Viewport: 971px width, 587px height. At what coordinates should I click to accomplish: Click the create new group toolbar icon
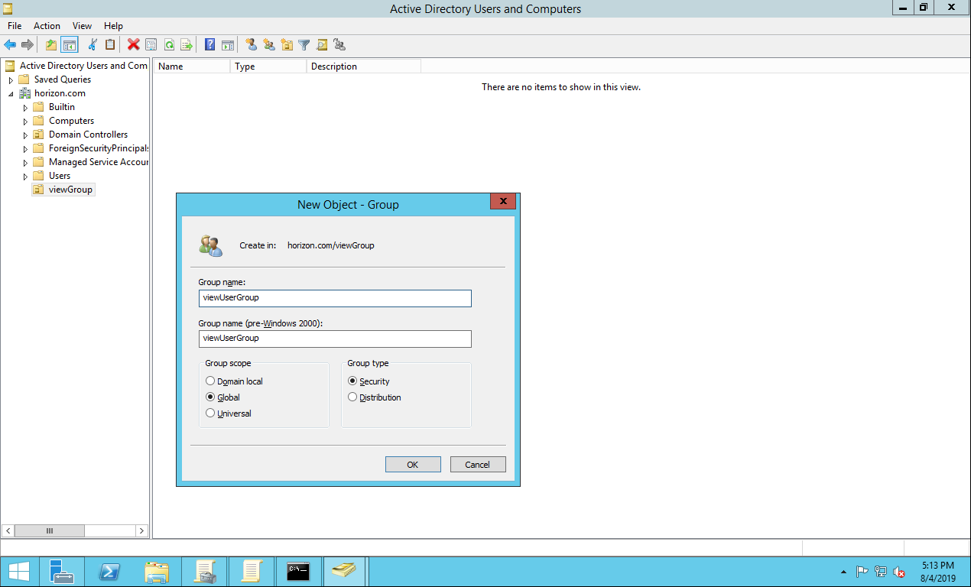(269, 45)
